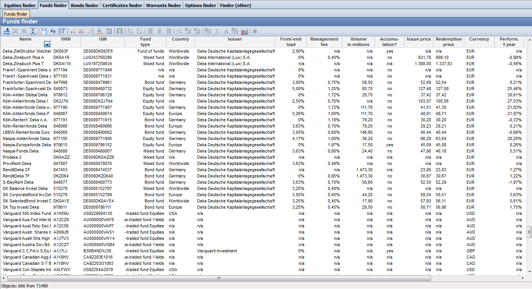532x289 pixels.
Task: Click the fit row height icon
Action: pyautogui.click(x=33, y=31)
